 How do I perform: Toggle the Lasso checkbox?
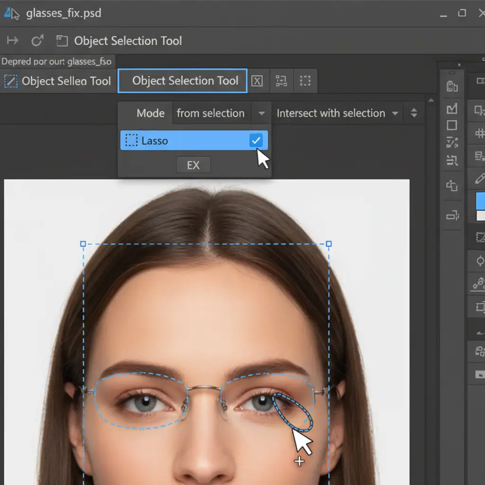point(256,140)
